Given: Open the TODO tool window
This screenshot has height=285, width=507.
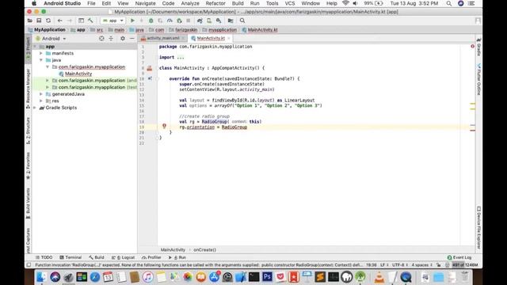Looking at the screenshot, I should coord(44,257).
